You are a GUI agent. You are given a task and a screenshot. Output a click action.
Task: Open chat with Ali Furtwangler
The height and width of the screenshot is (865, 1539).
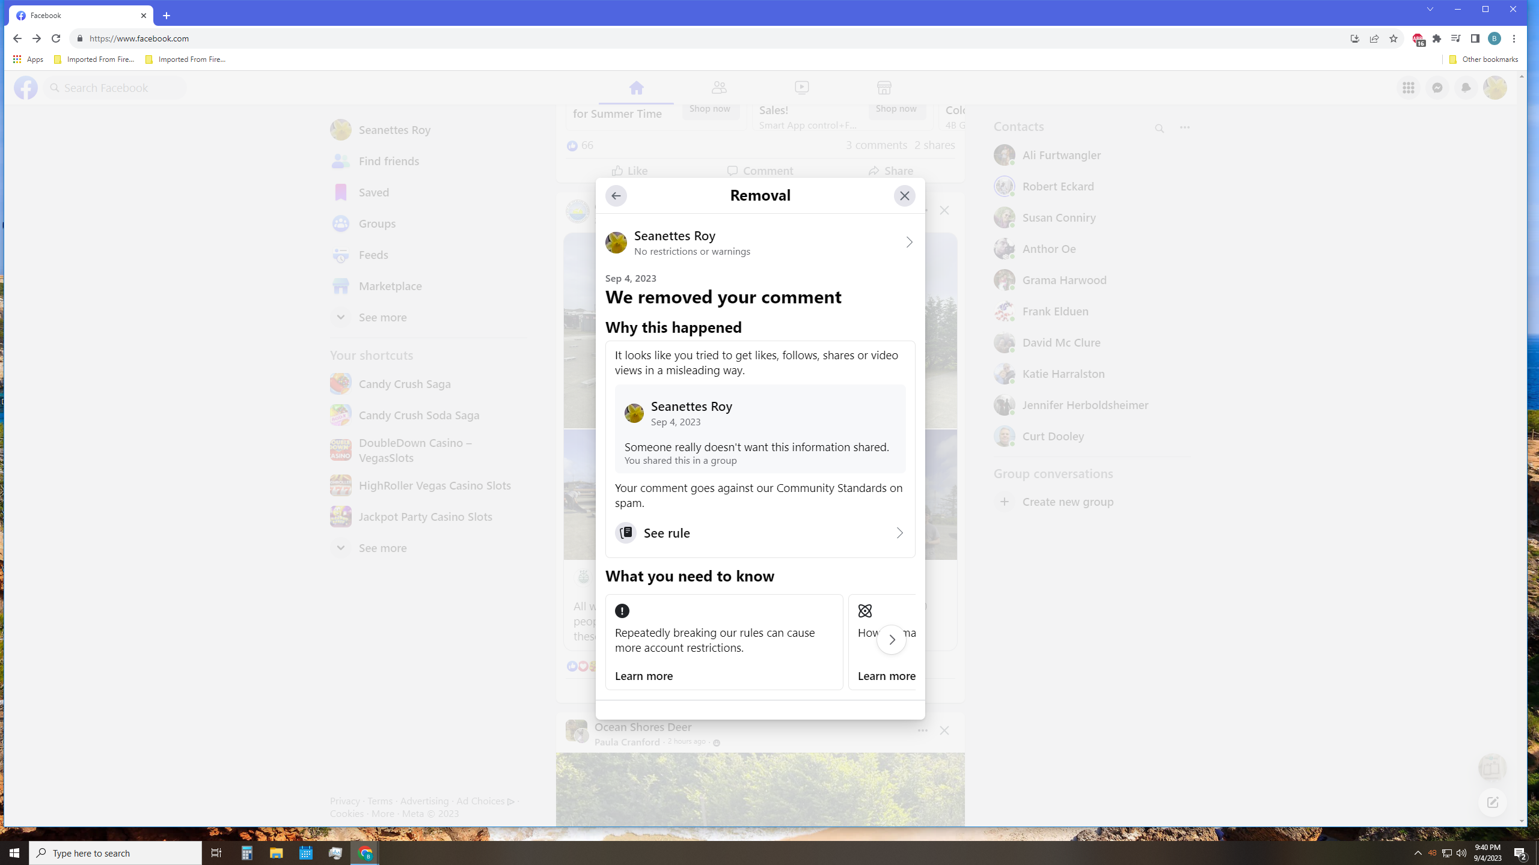[1092, 155]
